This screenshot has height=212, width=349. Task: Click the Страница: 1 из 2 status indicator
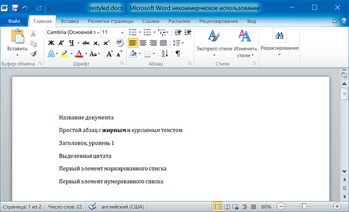point(22,207)
